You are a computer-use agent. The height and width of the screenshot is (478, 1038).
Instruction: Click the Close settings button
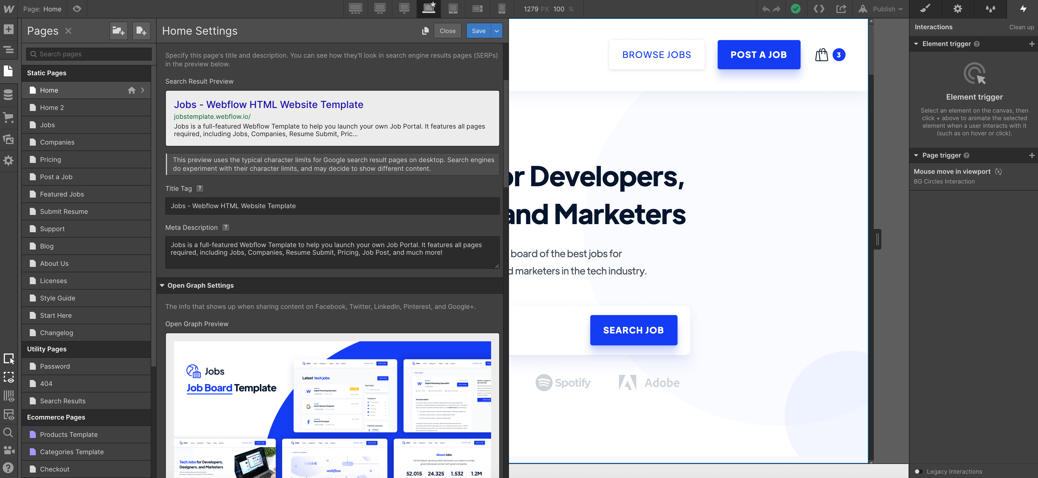click(x=447, y=31)
